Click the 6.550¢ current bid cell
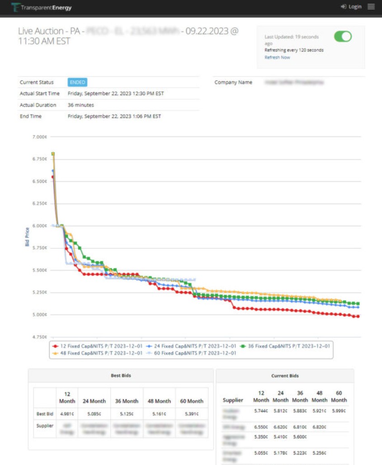This screenshot has height=465, width=382. click(x=261, y=427)
